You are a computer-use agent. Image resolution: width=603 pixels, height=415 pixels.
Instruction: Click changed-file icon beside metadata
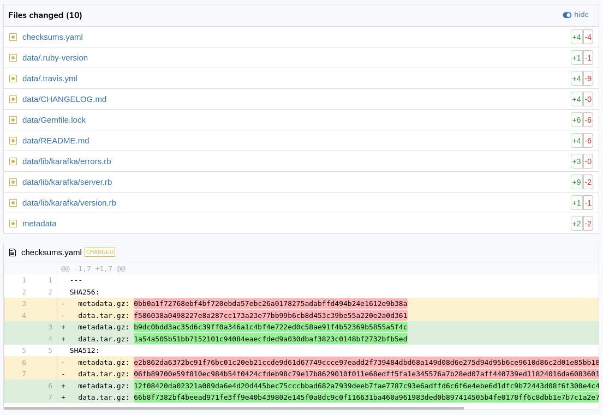(13, 224)
